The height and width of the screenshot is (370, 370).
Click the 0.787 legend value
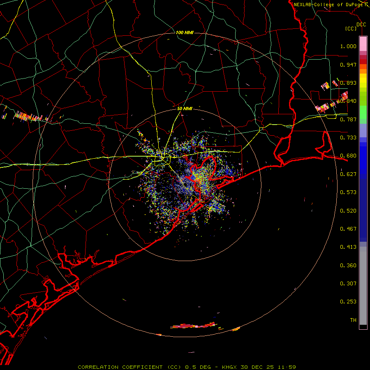[x=348, y=119]
